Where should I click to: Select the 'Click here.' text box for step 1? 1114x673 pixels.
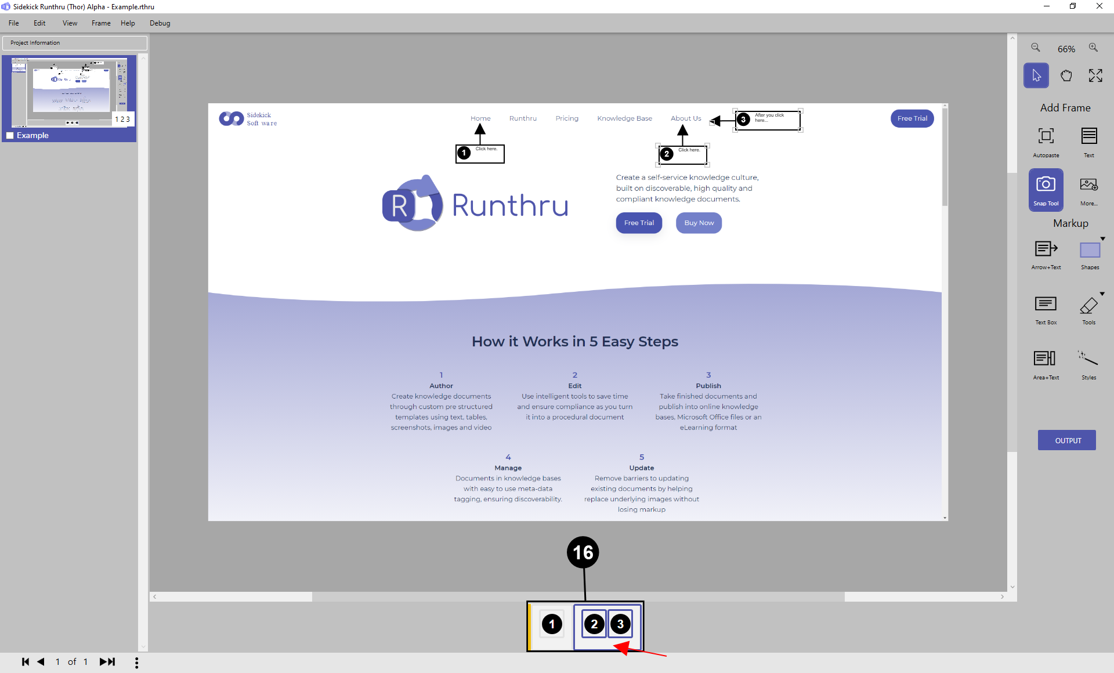coord(480,154)
